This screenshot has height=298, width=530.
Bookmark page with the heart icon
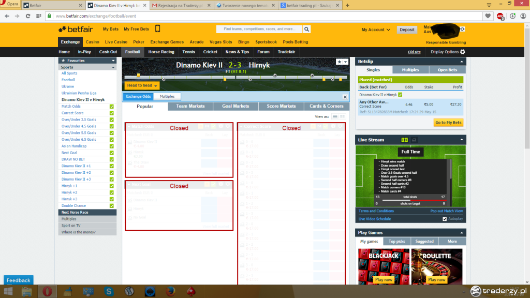tap(488, 16)
